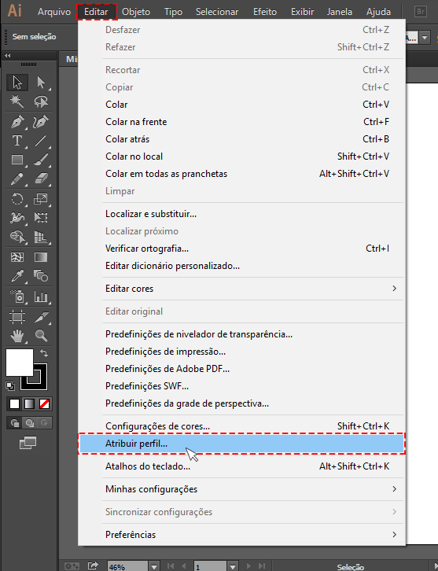Go to next artboard arrow button
This screenshot has width=438, height=571.
point(249,566)
